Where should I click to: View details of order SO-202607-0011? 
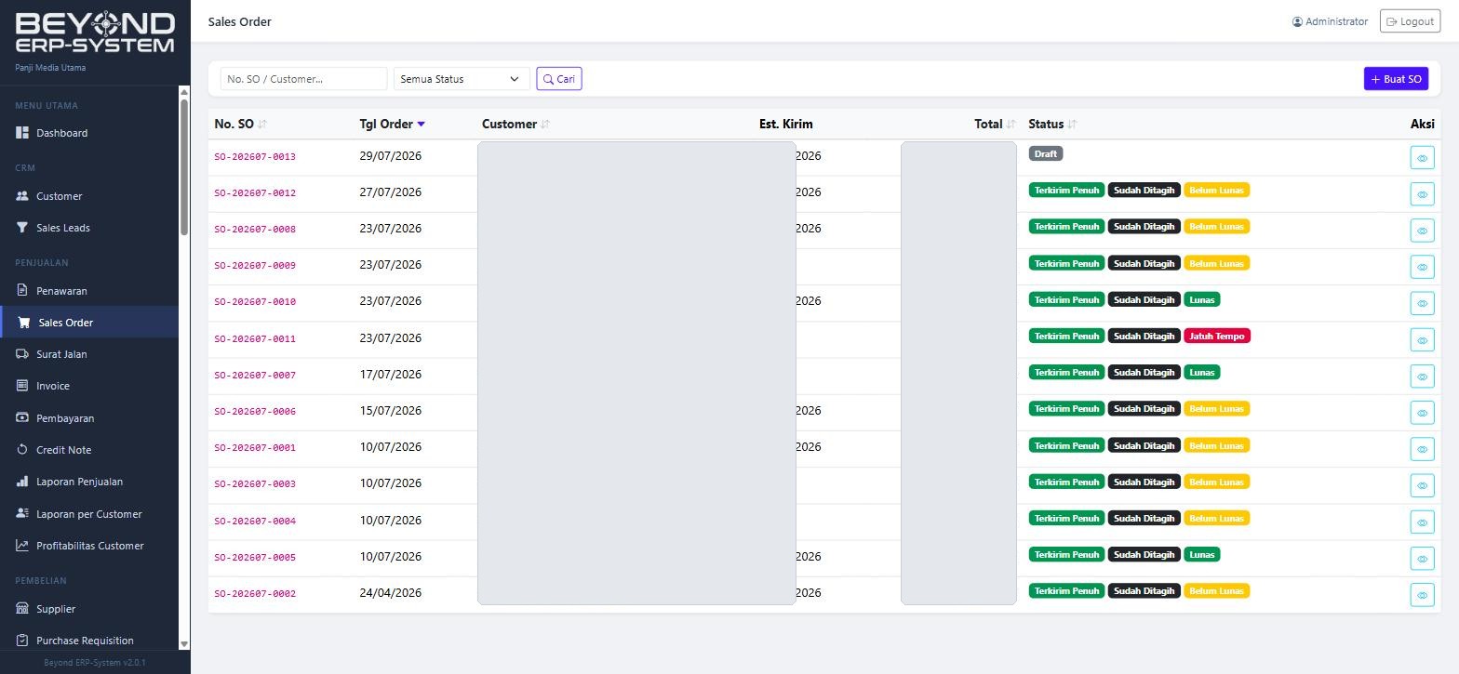1422,340
